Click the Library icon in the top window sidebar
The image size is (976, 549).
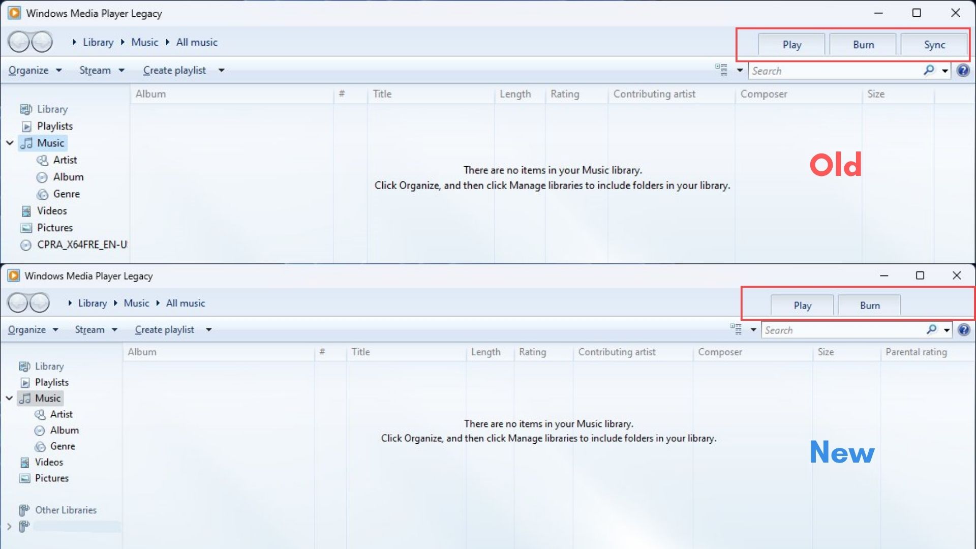click(26, 109)
